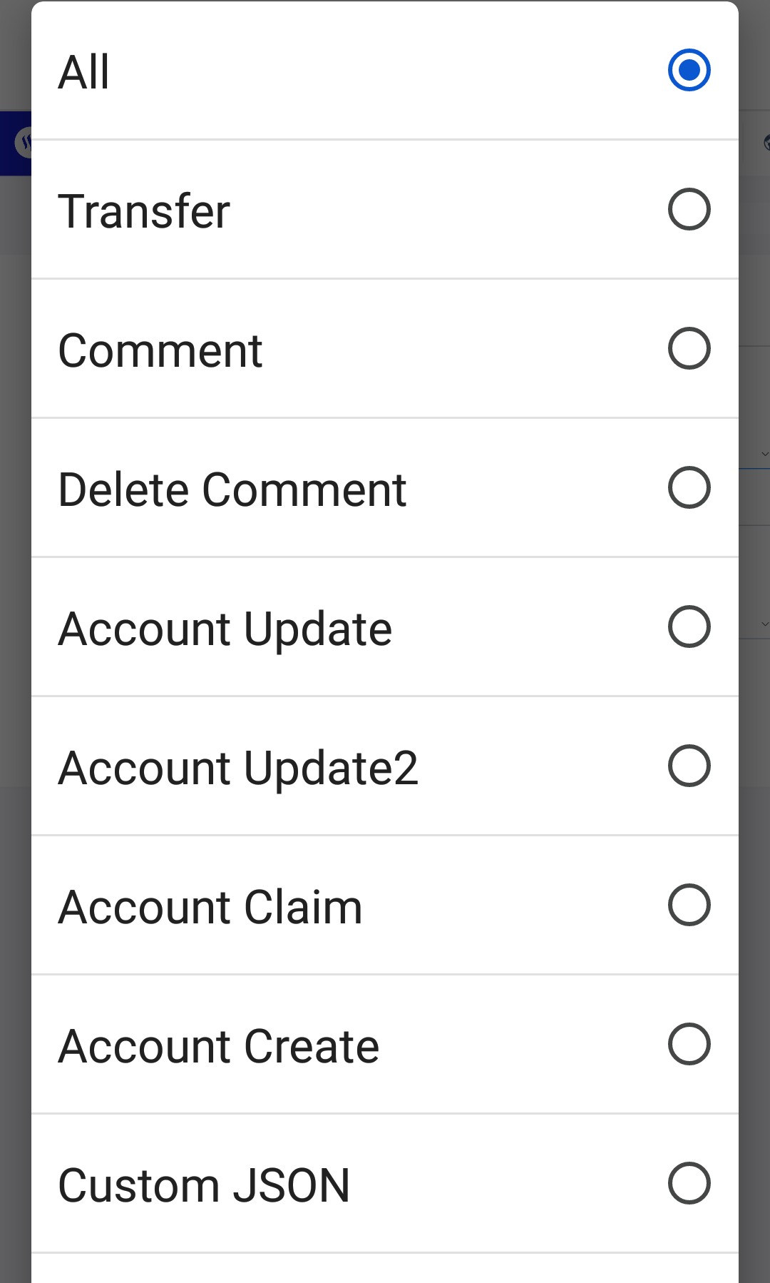
Task: Tap the "Account Create" option label
Action: pyautogui.click(x=219, y=1046)
